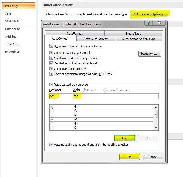Image resolution: width=183 pixels, height=177 pixels.
Task: Open Advanced options category
Action: pos(12,21)
